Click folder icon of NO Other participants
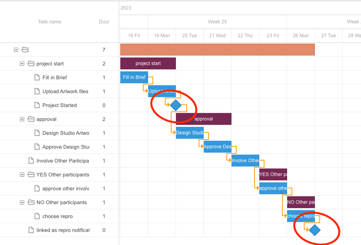Image resolution: width=361 pixels, height=245 pixels. click(31, 202)
